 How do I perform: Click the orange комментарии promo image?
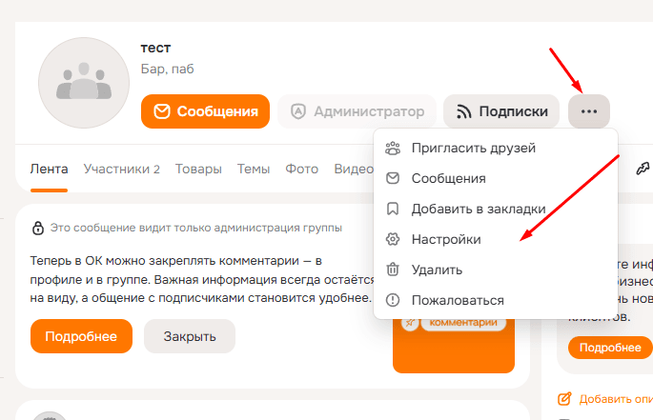pos(454,346)
